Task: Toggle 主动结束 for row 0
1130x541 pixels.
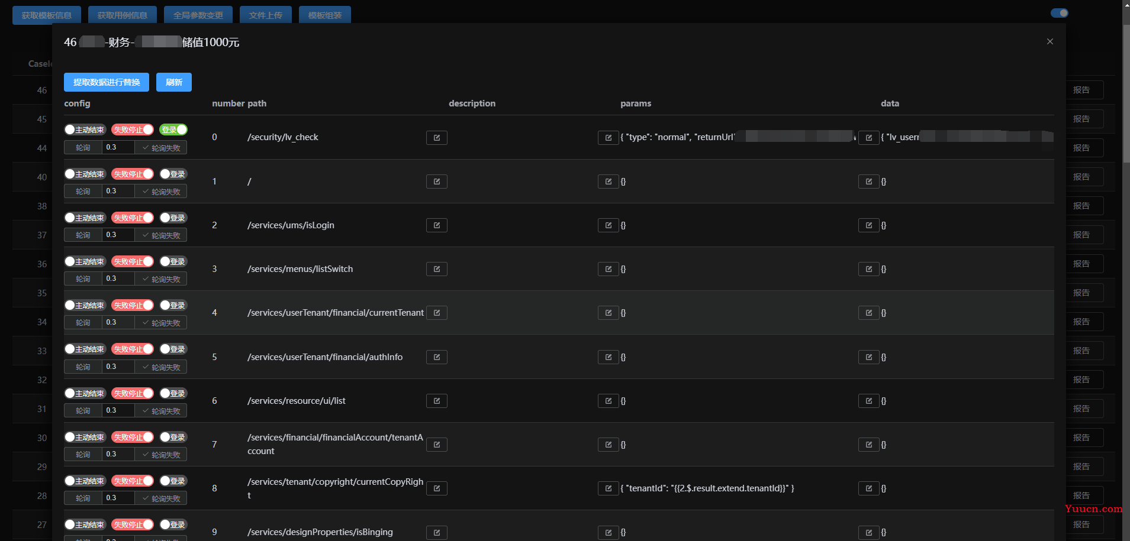Action: coord(85,129)
